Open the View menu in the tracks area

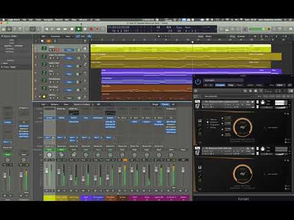67,37
